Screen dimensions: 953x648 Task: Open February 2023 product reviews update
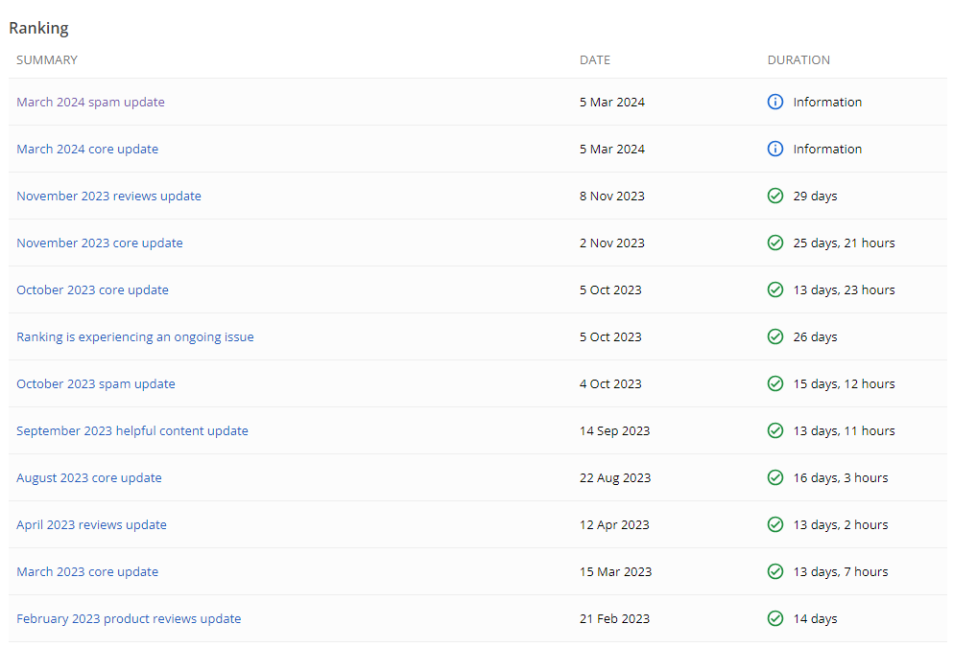[129, 618]
